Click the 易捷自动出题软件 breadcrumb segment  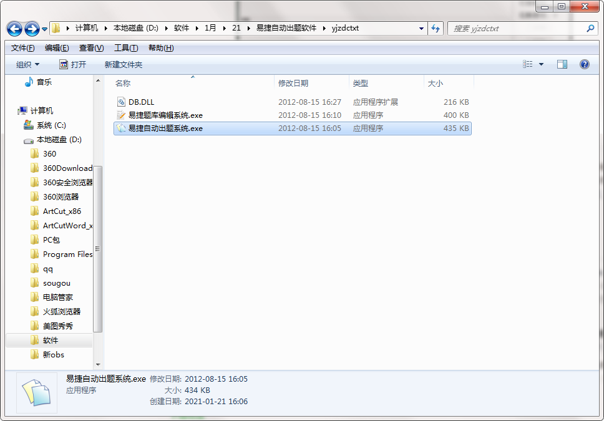point(286,28)
